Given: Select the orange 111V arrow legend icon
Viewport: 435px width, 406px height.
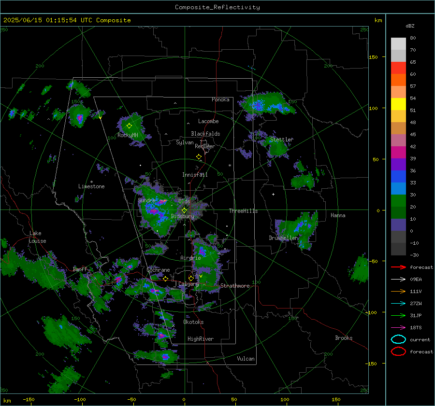Looking at the screenshot, I should pyautogui.click(x=398, y=291).
